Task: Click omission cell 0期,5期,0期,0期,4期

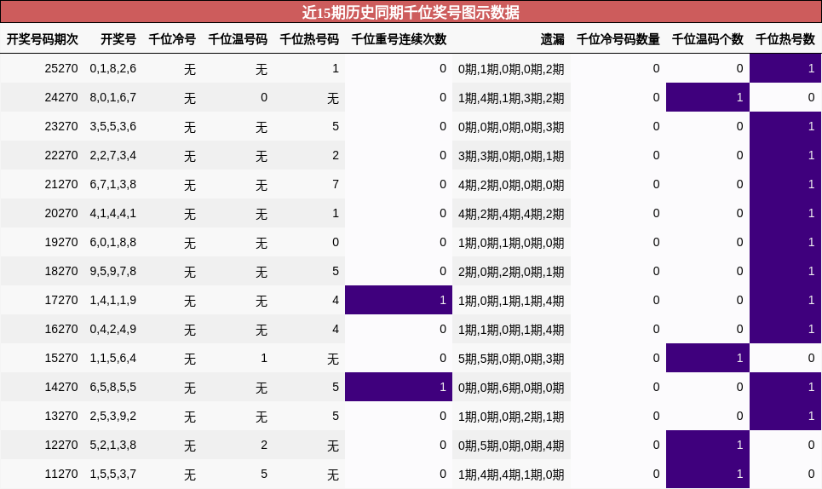Action: pos(511,446)
